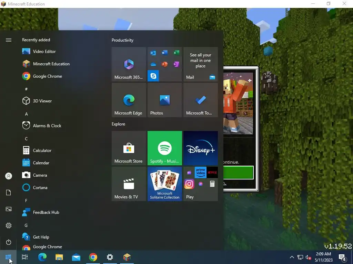Click the Minecraft character skin preview
Screen dimensions: 353x264
(x=238, y=103)
